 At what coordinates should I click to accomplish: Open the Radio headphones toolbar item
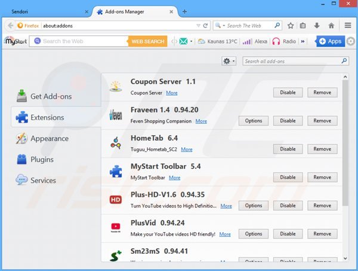pos(284,41)
